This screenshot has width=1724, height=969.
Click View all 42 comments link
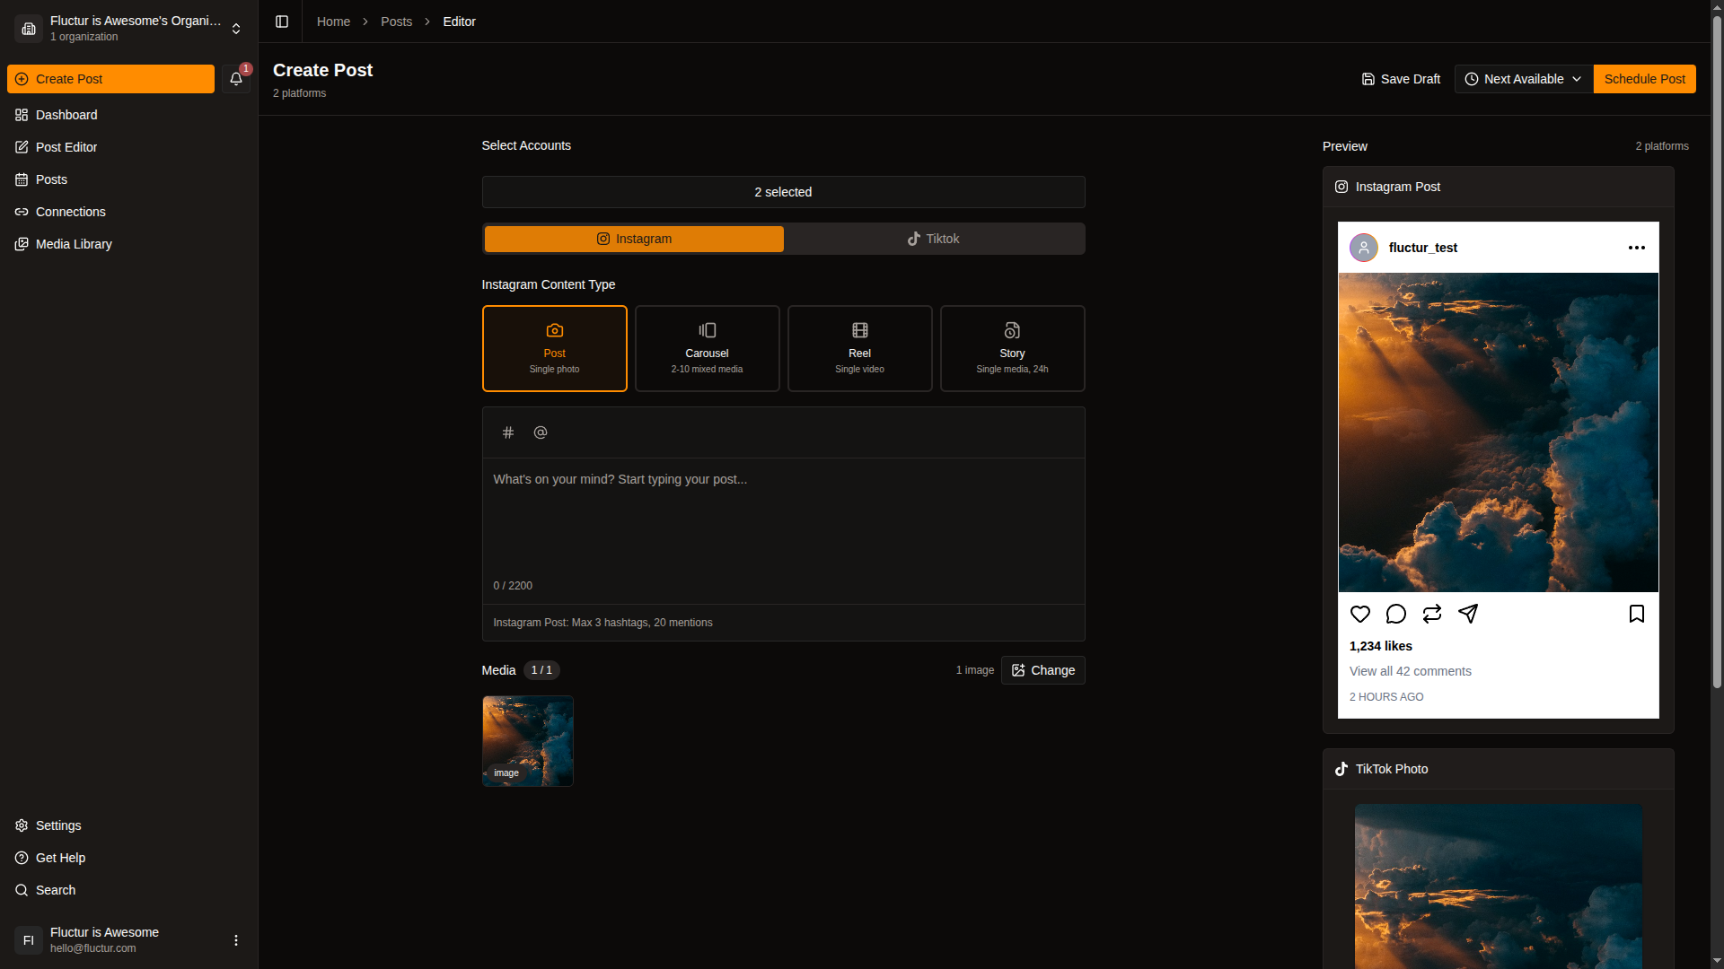point(1410,670)
